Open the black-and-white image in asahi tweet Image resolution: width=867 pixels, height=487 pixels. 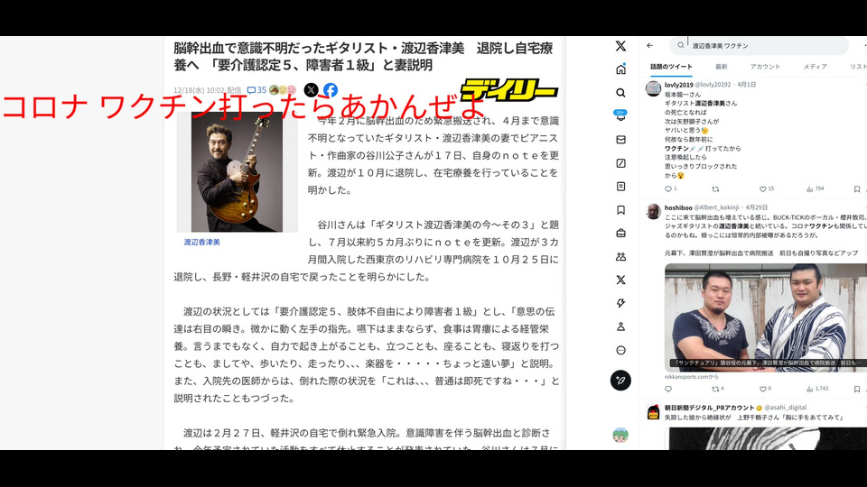pyautogui.click(x=766, y=438)
